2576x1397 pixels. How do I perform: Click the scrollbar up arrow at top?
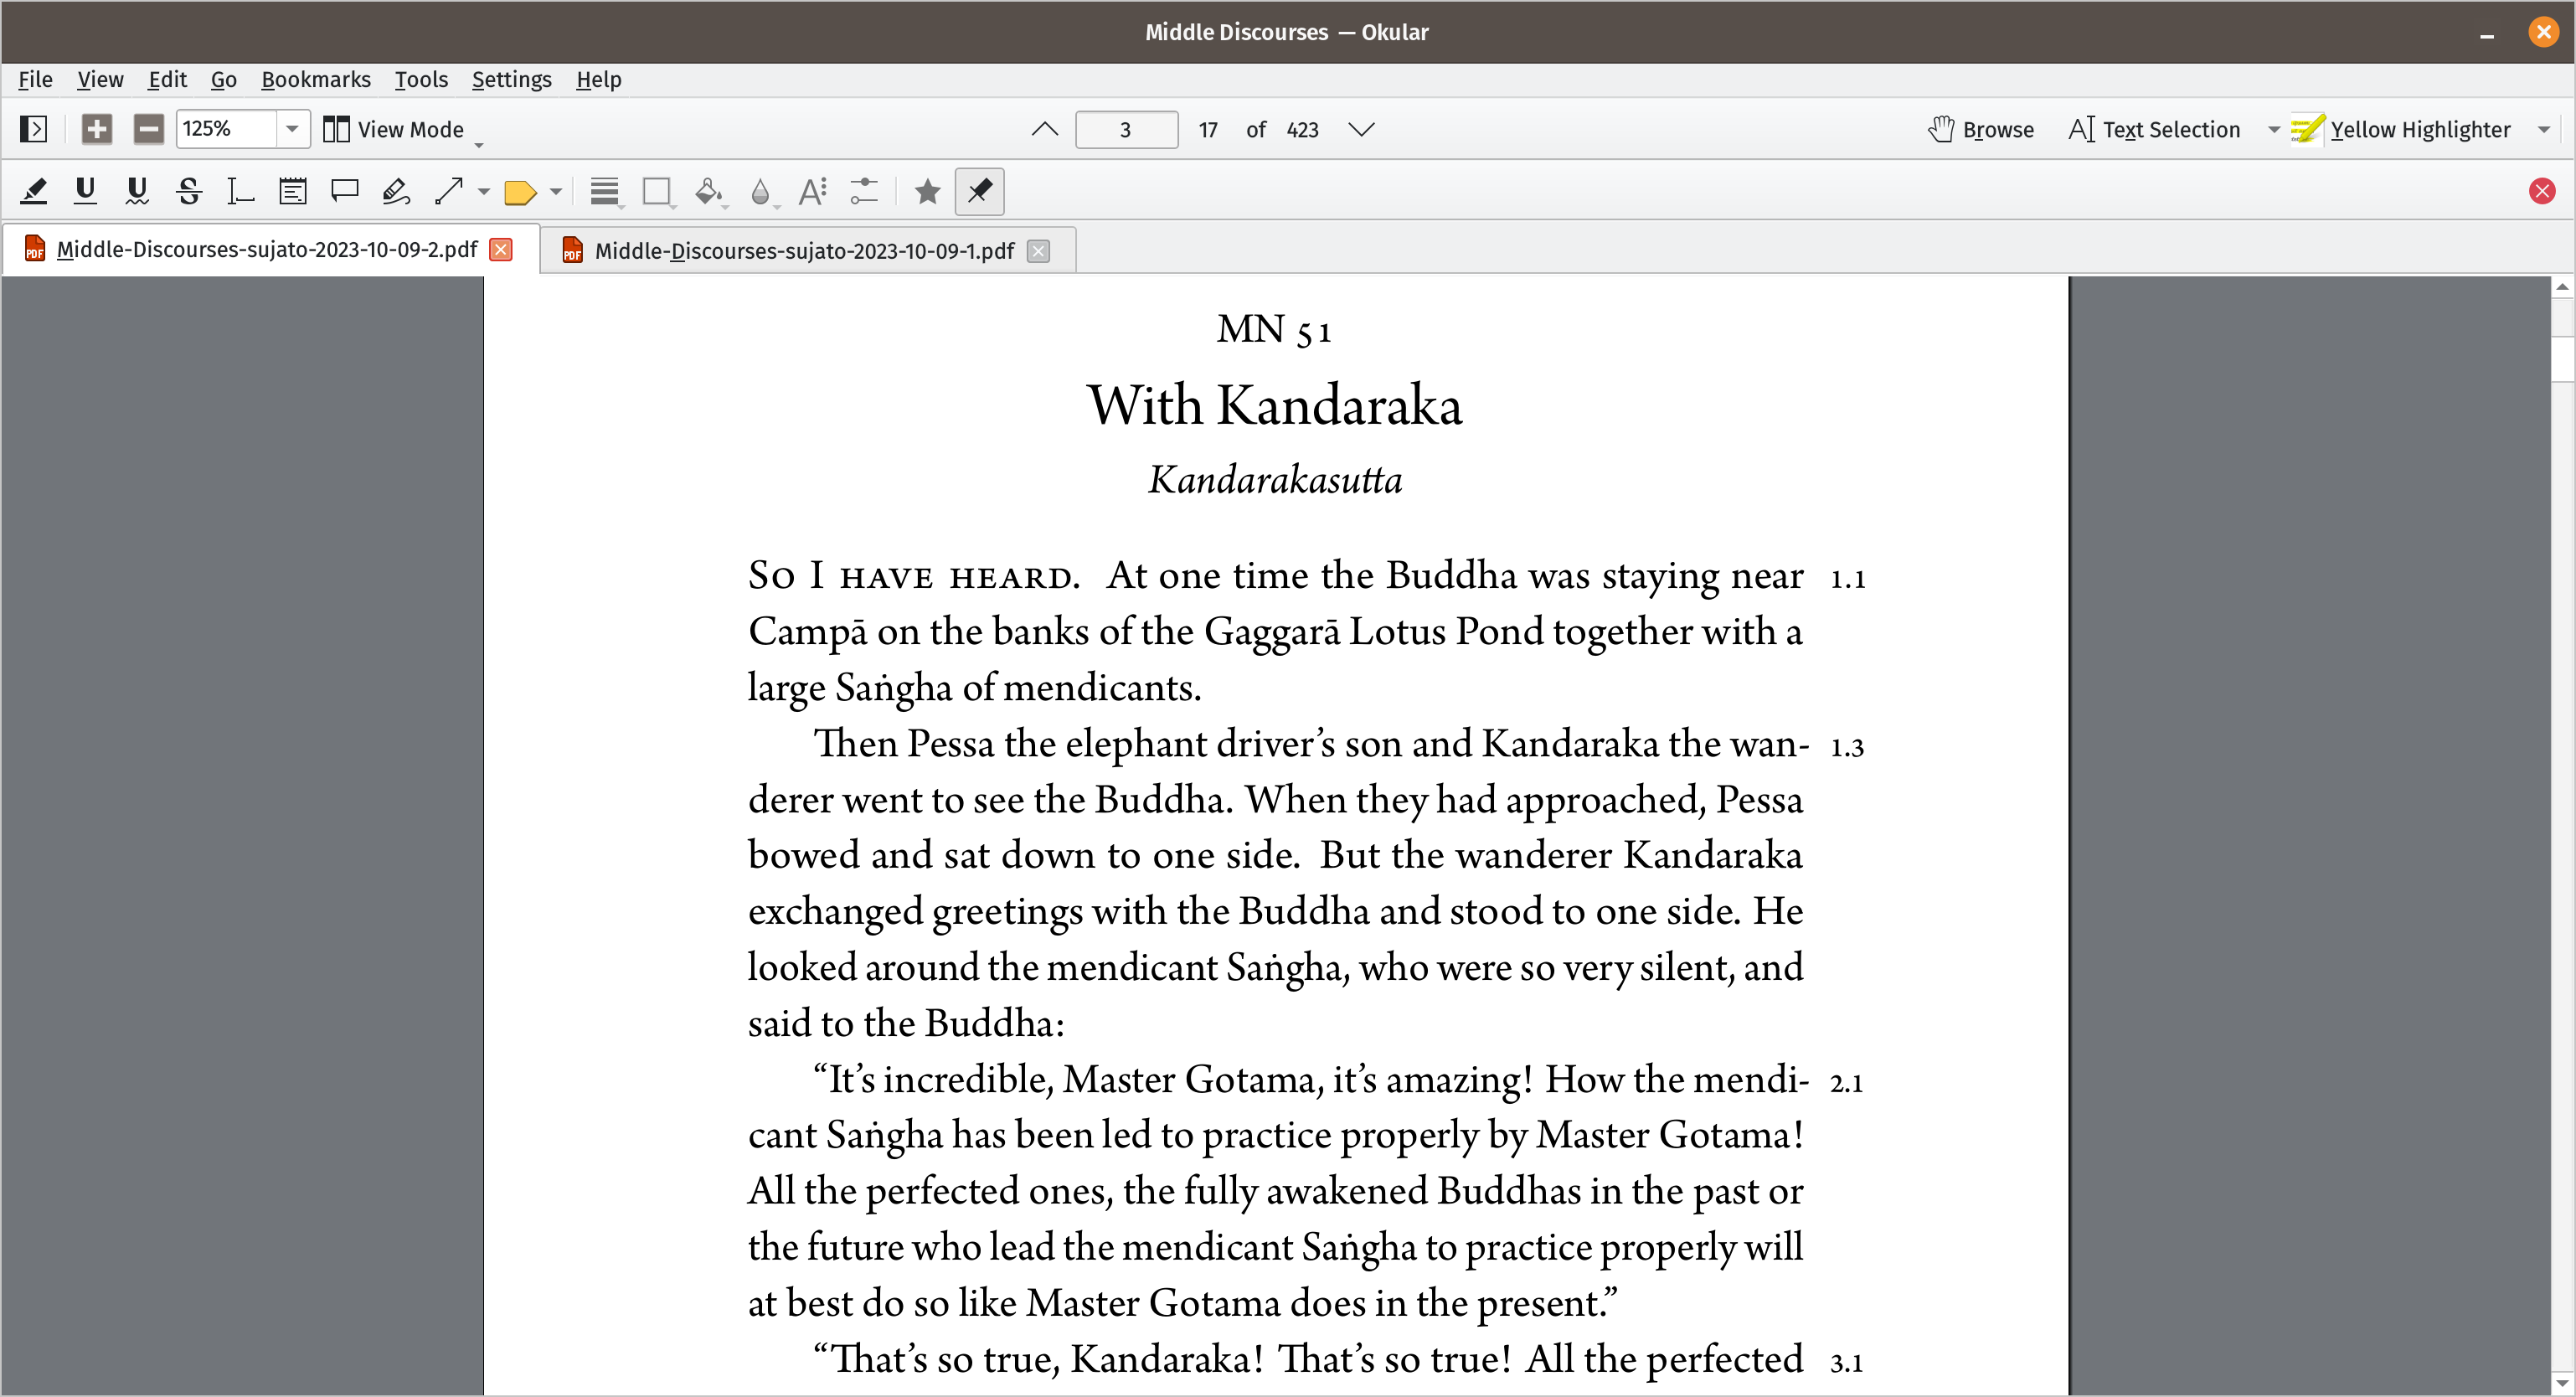pos(2562,288)
